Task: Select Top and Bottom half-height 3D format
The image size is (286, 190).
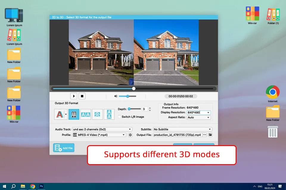Action: click(97, 114)
